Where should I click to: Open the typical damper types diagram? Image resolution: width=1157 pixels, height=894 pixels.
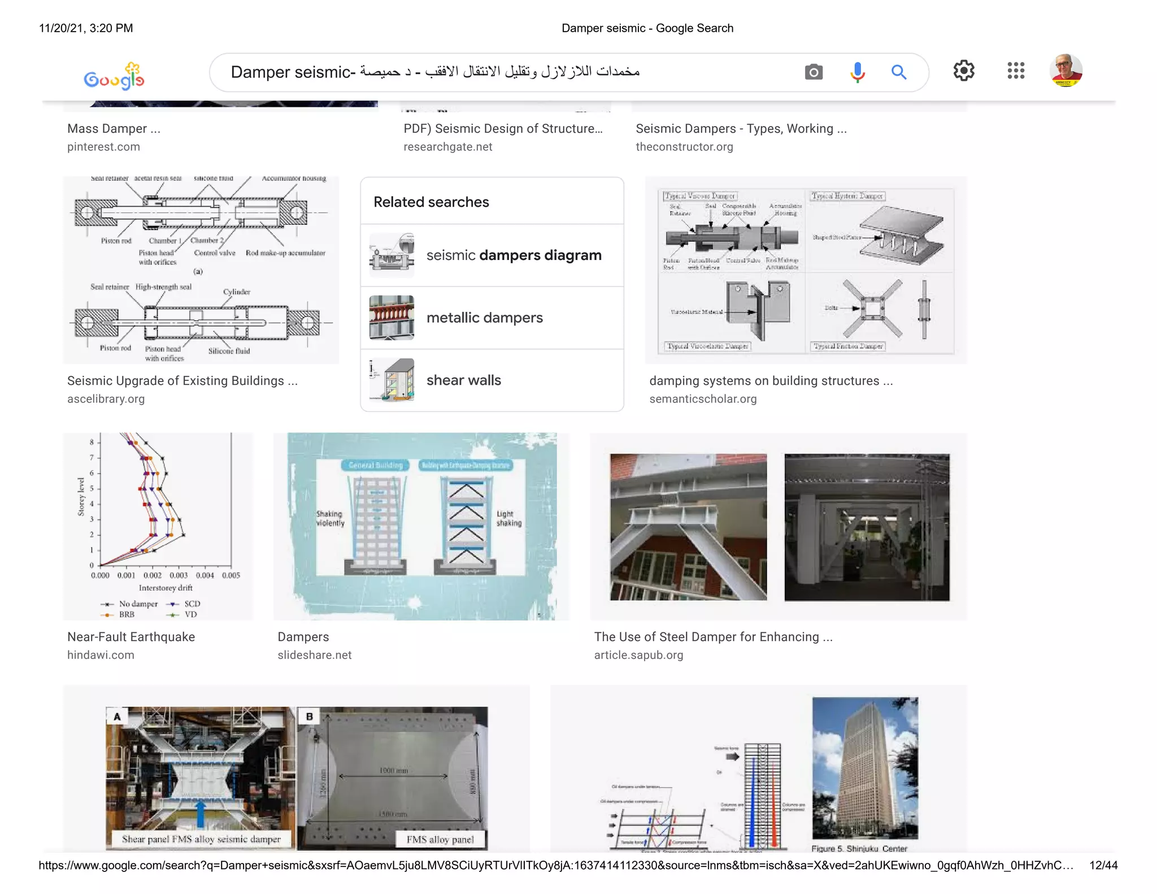806,270
